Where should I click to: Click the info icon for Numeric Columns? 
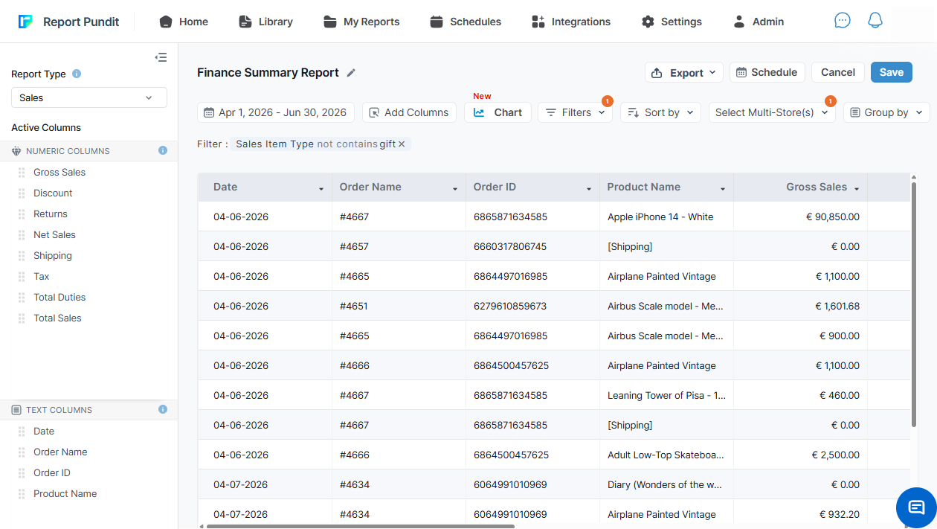[x=163, y=150]
